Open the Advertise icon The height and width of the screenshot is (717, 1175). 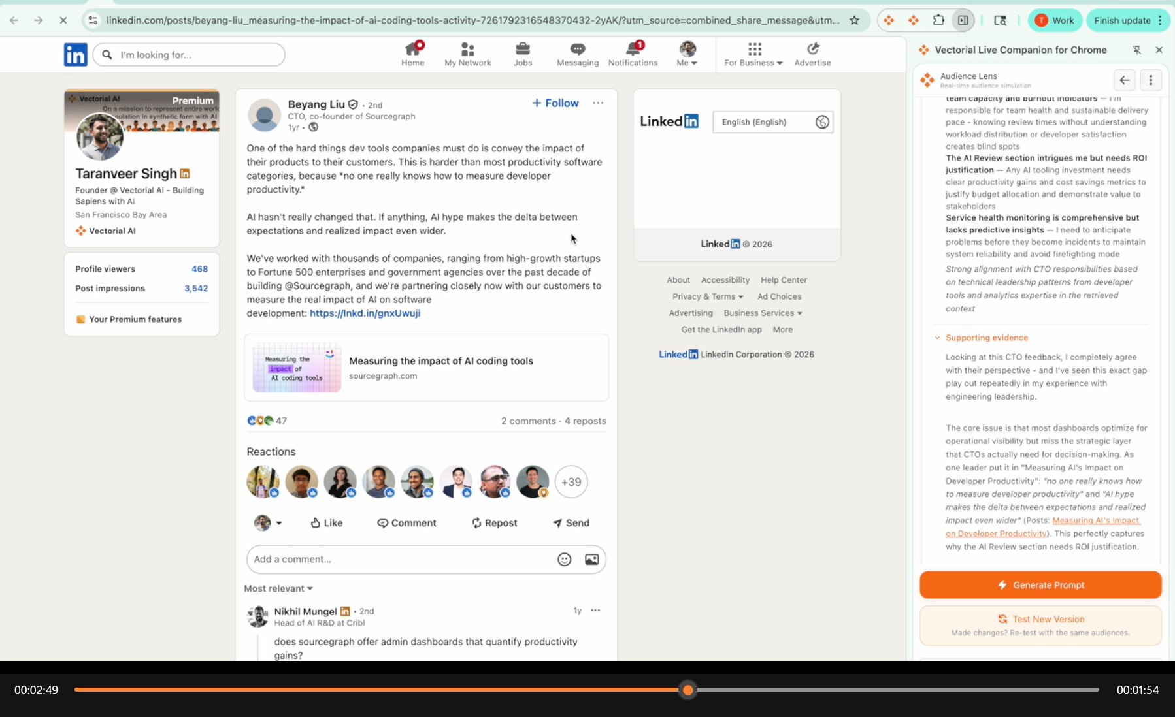coord(812,54)
